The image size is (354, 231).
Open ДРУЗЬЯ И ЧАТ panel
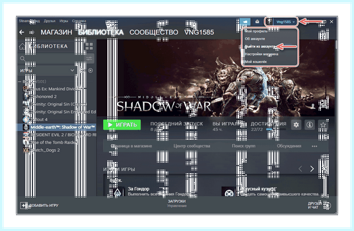click(x=319, y=205)
